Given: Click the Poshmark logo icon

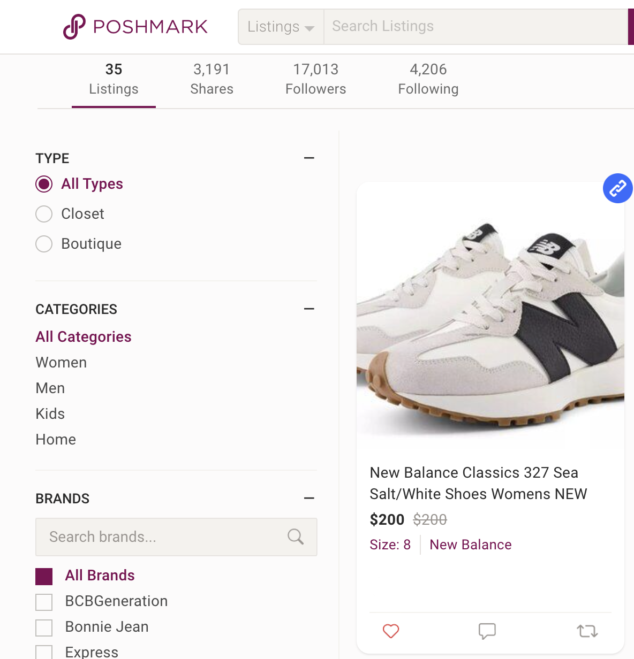Looking at the screenshot, I should click(x=74, y=27).
